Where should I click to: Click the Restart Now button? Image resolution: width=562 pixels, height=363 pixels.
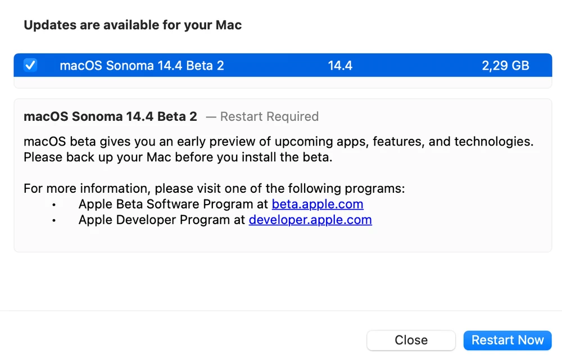click(507, 340)
